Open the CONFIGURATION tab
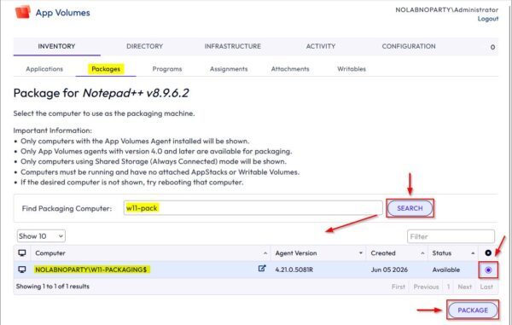Screen dimensions: 512x325 click(409, 46)
